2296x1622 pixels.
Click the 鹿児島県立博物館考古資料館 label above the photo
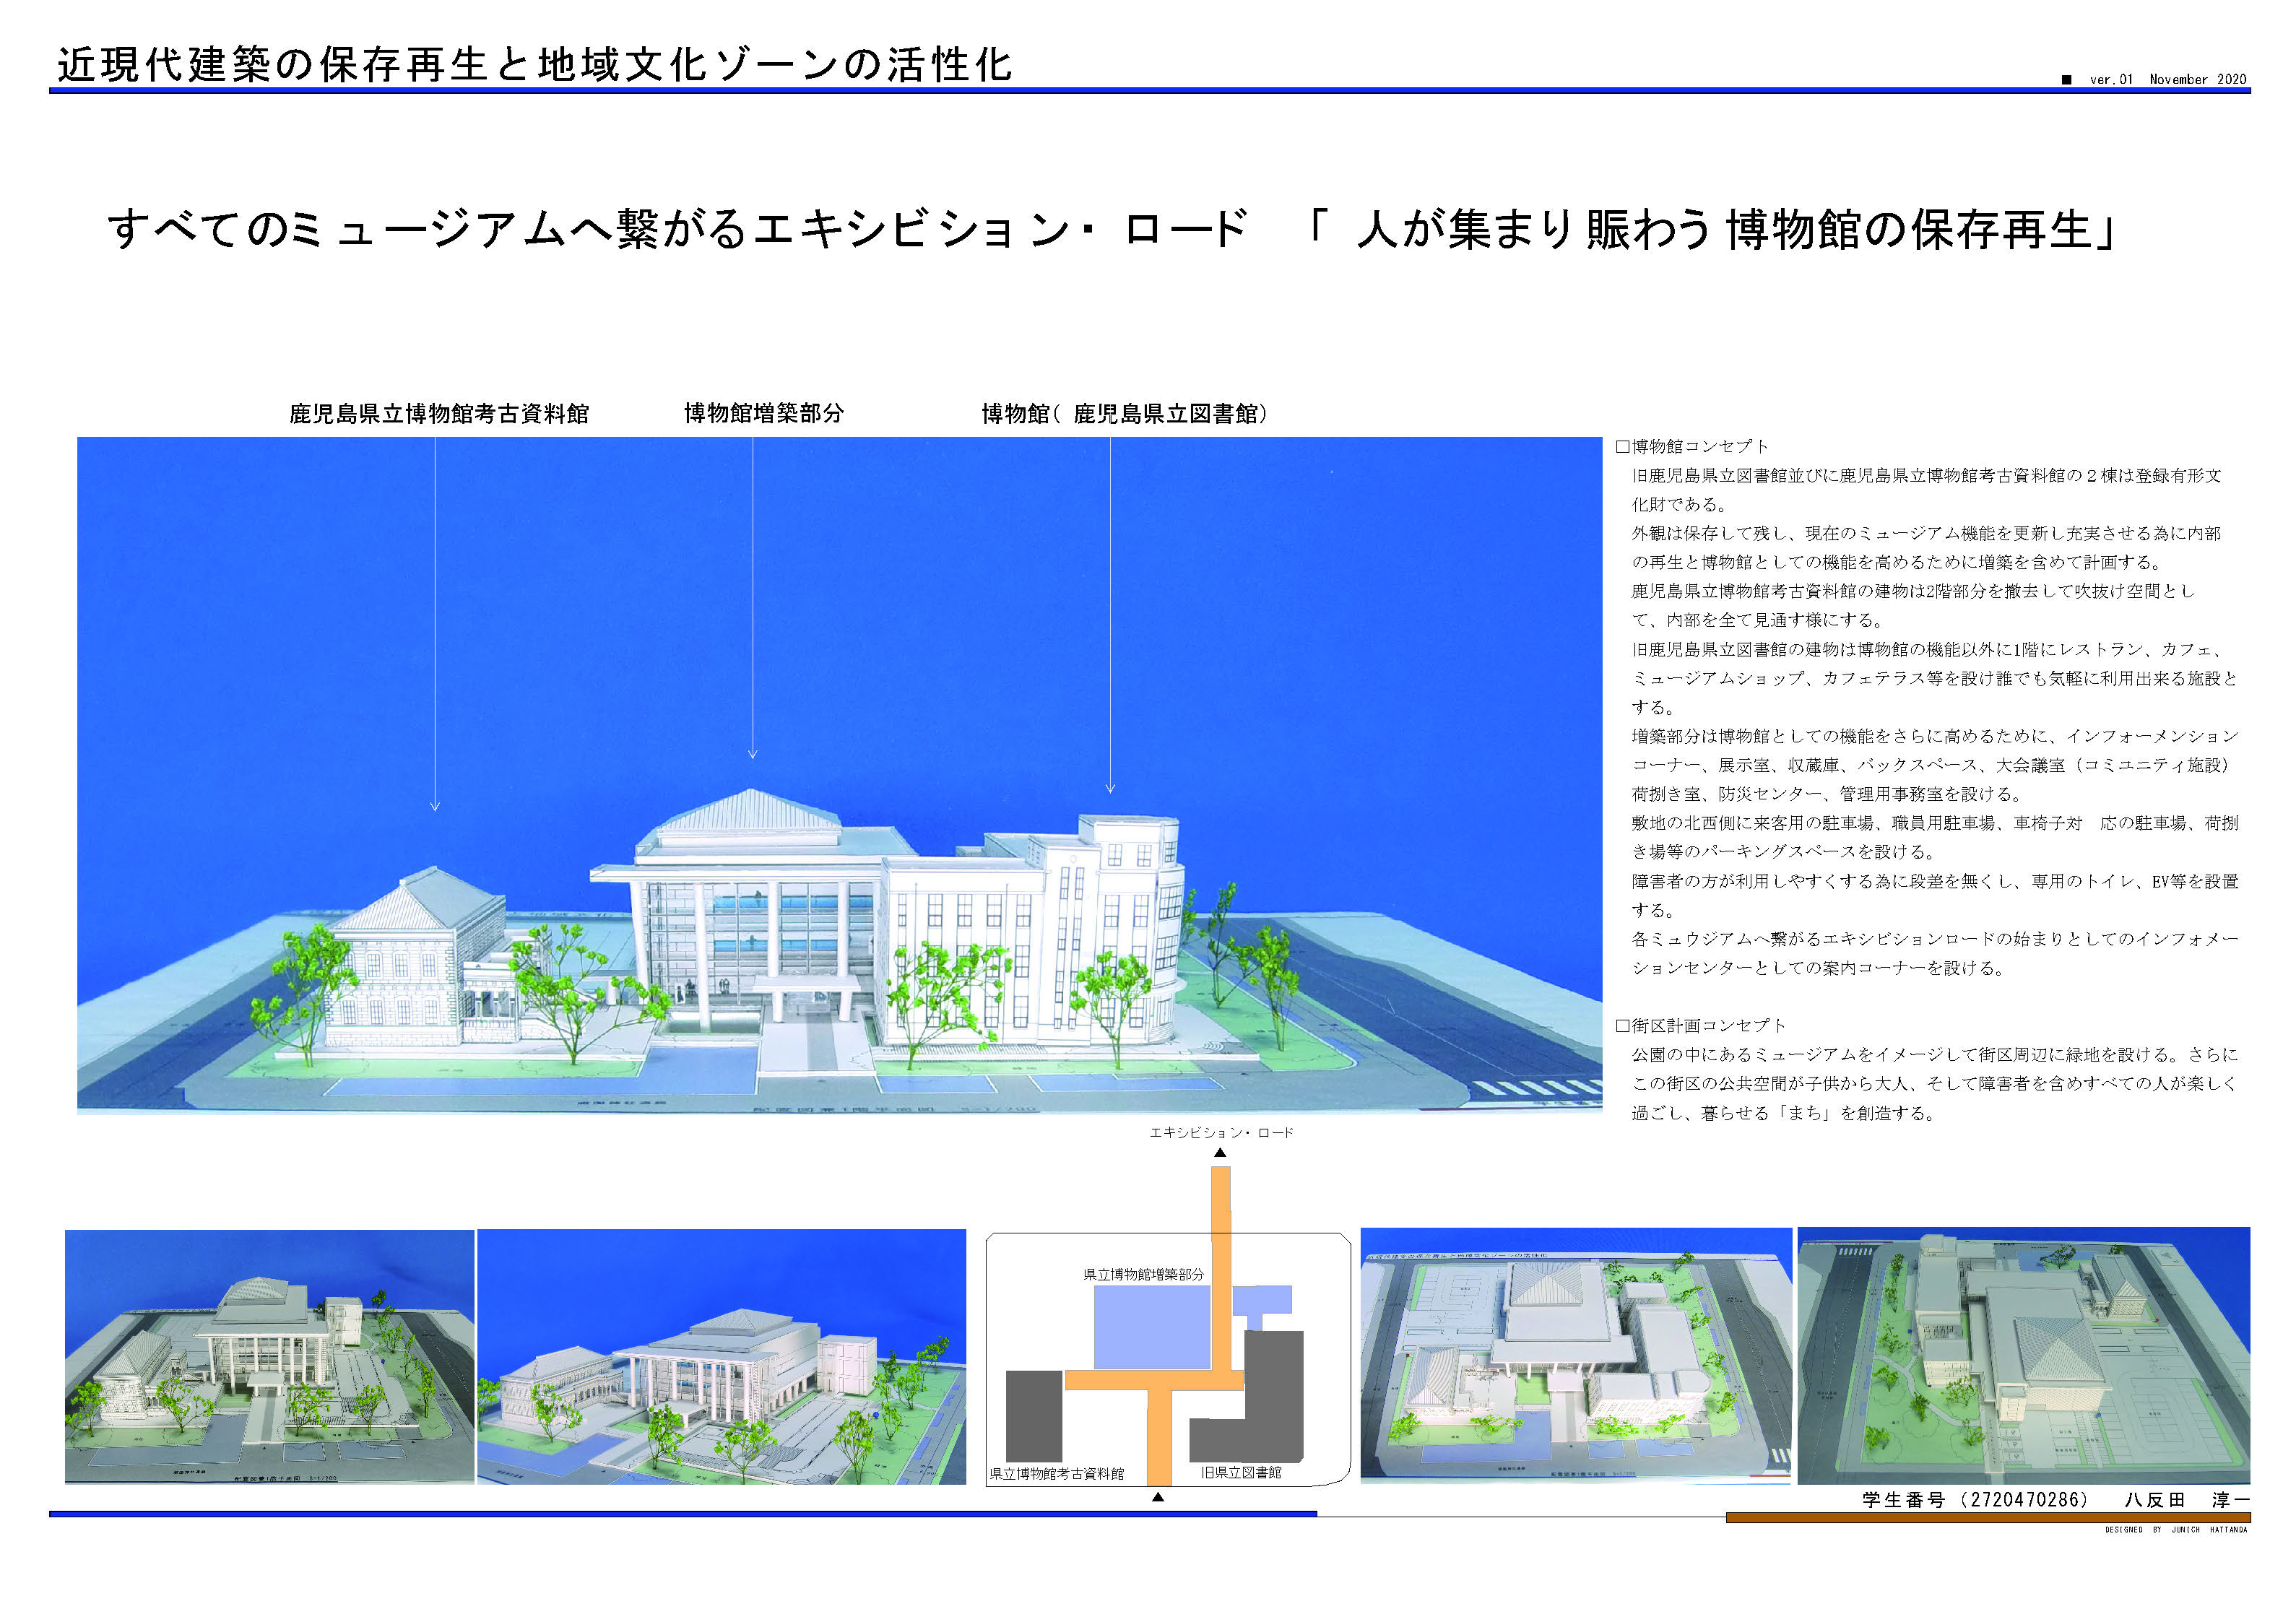click(x=439, y=414)
